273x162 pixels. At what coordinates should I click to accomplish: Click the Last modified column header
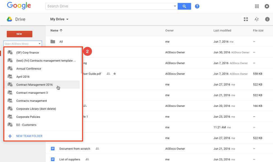[x=222, y=30]
